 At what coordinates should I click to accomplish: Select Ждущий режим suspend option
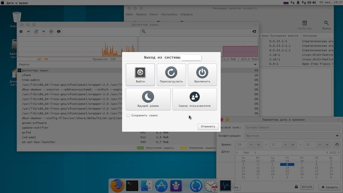(x=148, y=99)
